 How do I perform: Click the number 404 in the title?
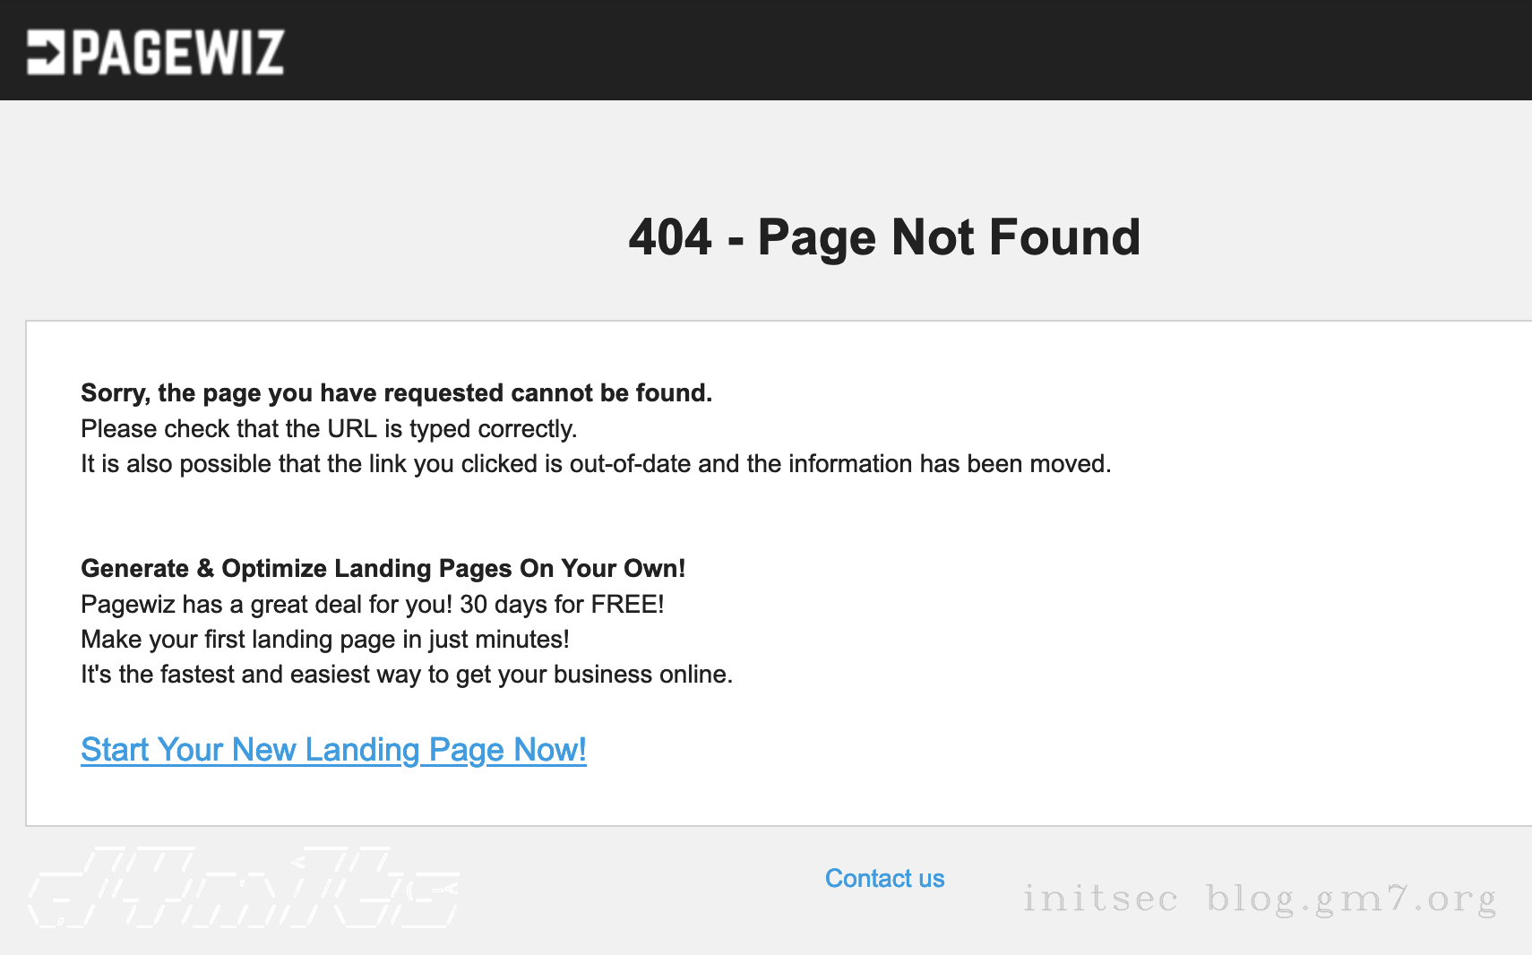670,237
